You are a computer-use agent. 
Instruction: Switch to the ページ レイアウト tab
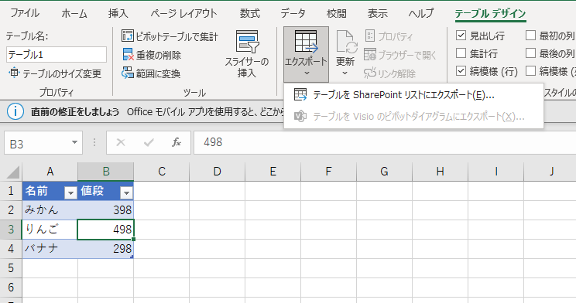click(183, 13)
